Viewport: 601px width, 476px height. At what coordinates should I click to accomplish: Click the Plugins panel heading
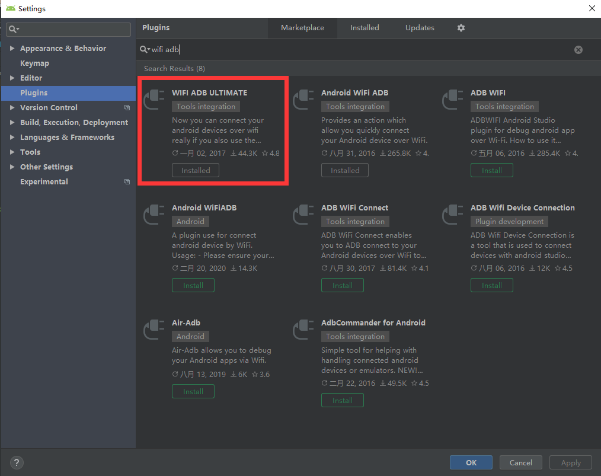(156, 28)
